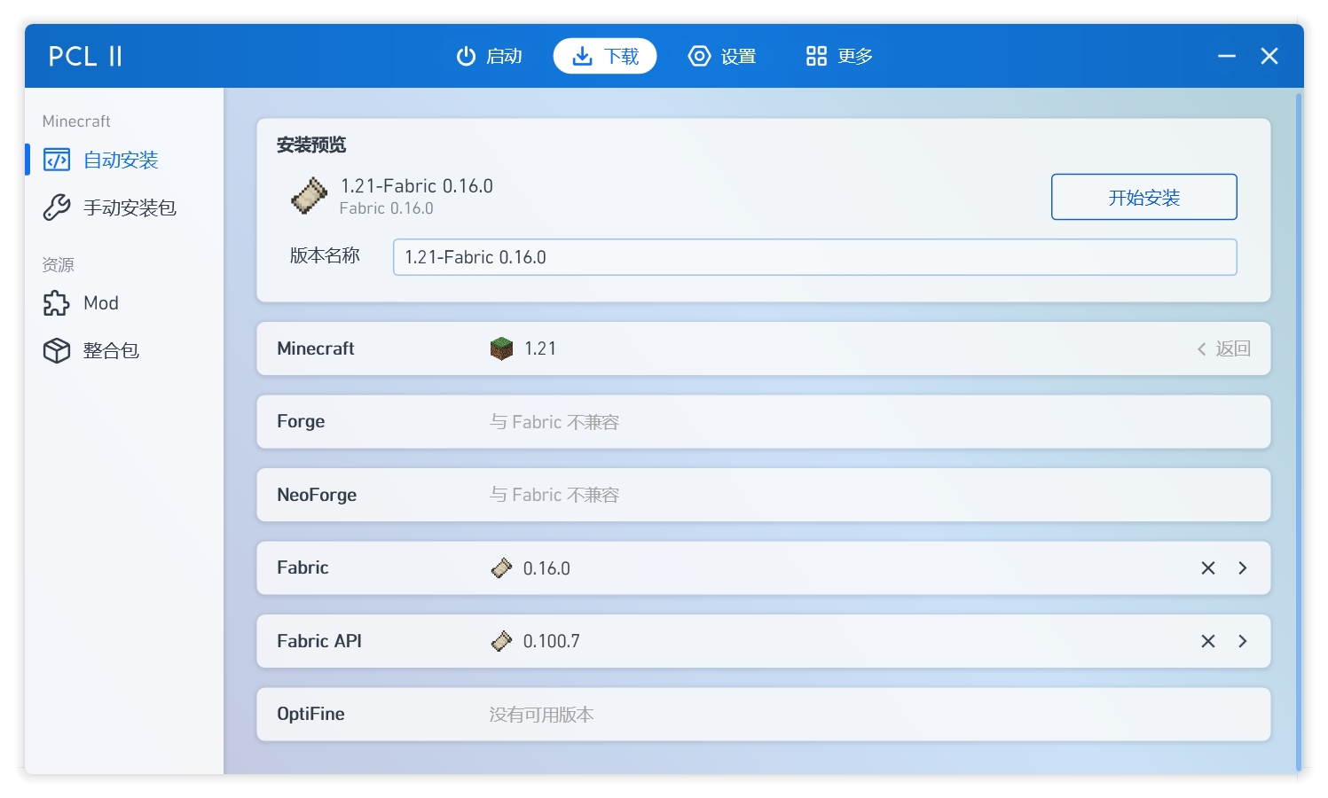Screen dimensions: 1328x798
Task: Open 手动安装包 in the sidebar
Action: pos(124,207)
